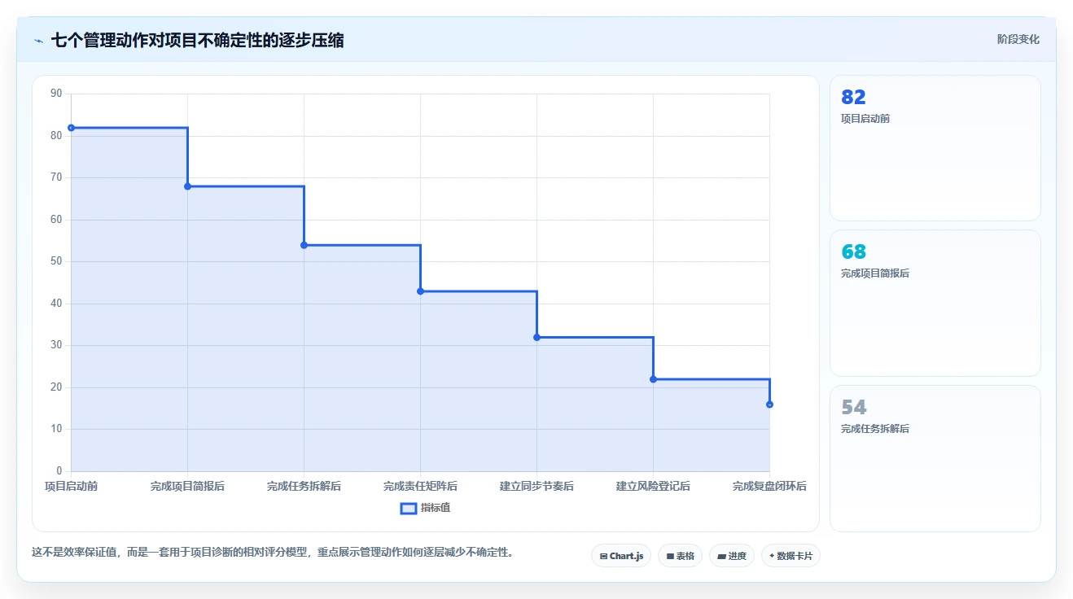Screen dimensions: 1073x599
Task: Click the data point at 完成任务拆解后 (54)
Action: (304, 245)
